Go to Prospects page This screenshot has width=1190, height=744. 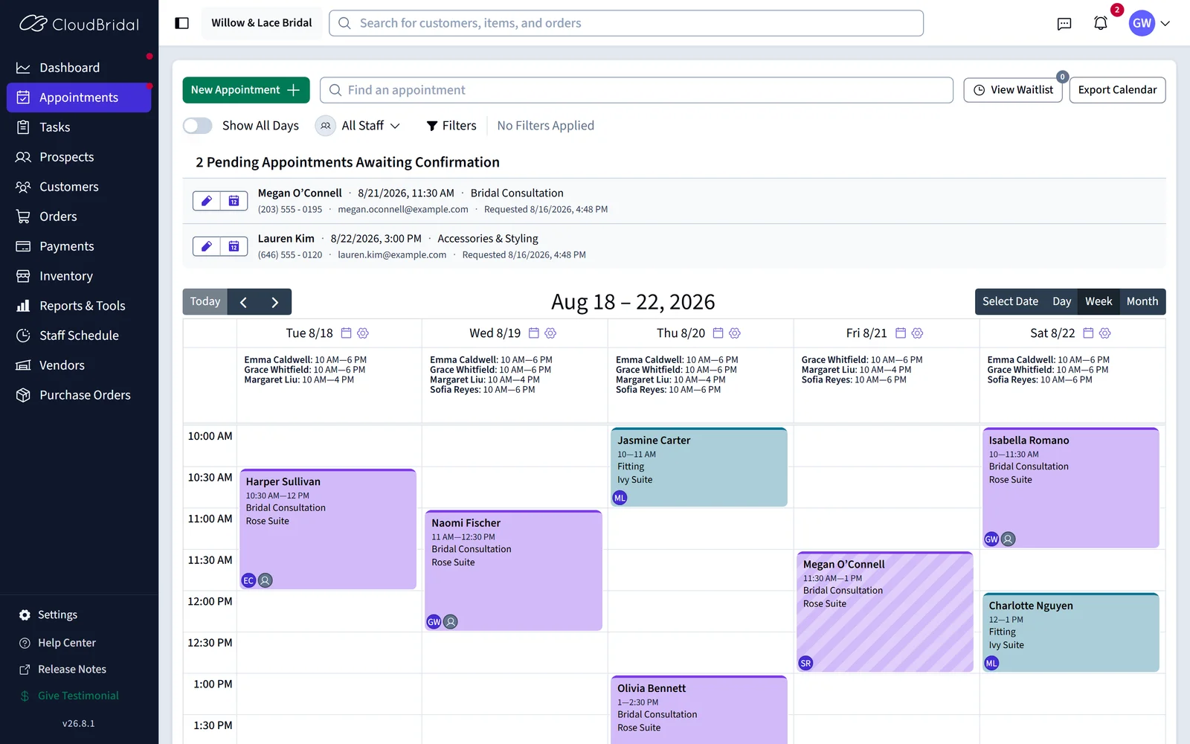(79, 157)
